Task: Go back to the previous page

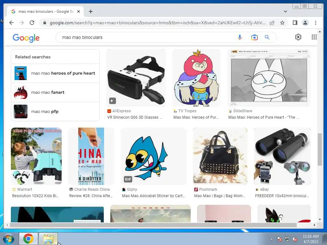Action: [11, 23]
